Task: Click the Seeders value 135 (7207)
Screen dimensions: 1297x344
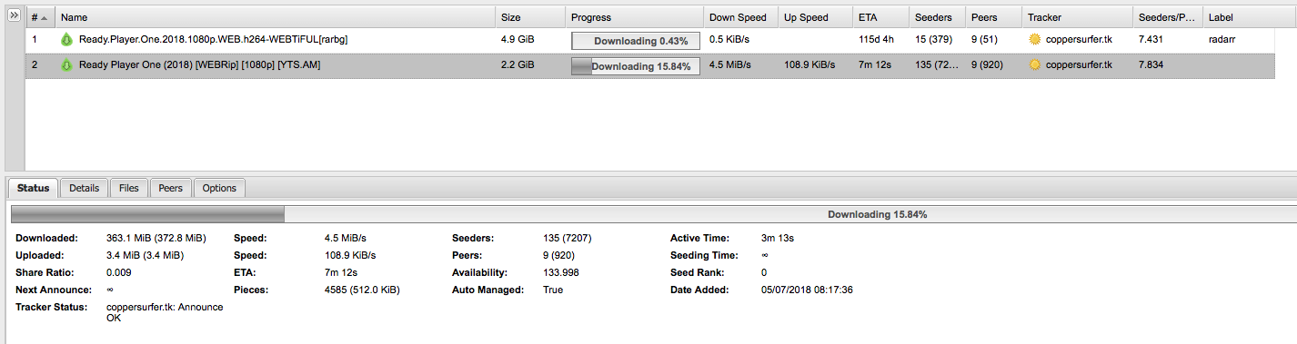Action: coord(568,238)
